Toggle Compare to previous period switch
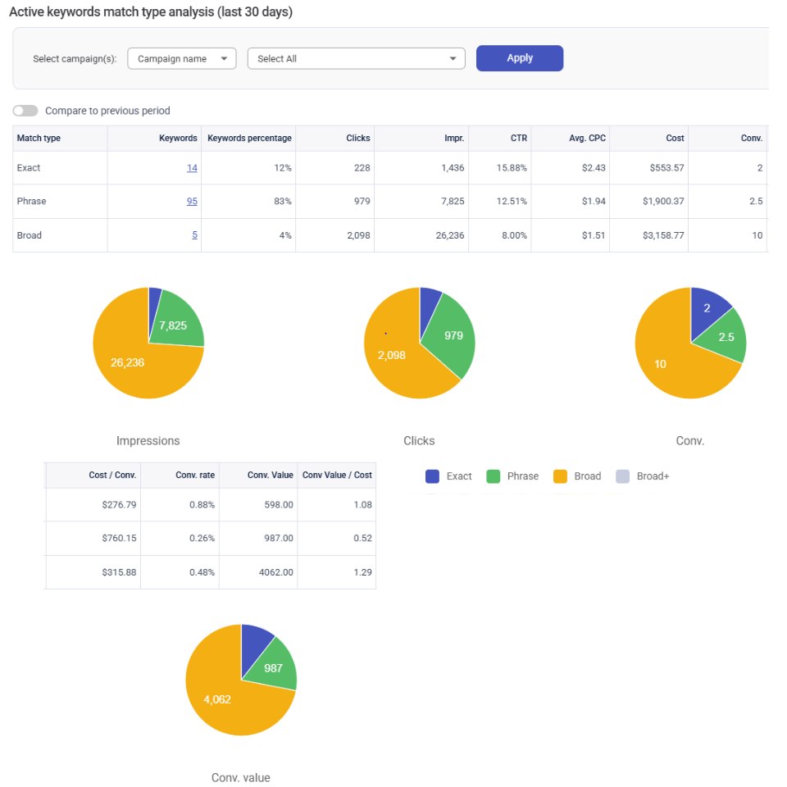The width and height of the screenshot is (787, 787). pyautogui.click(x=25, y=111)
